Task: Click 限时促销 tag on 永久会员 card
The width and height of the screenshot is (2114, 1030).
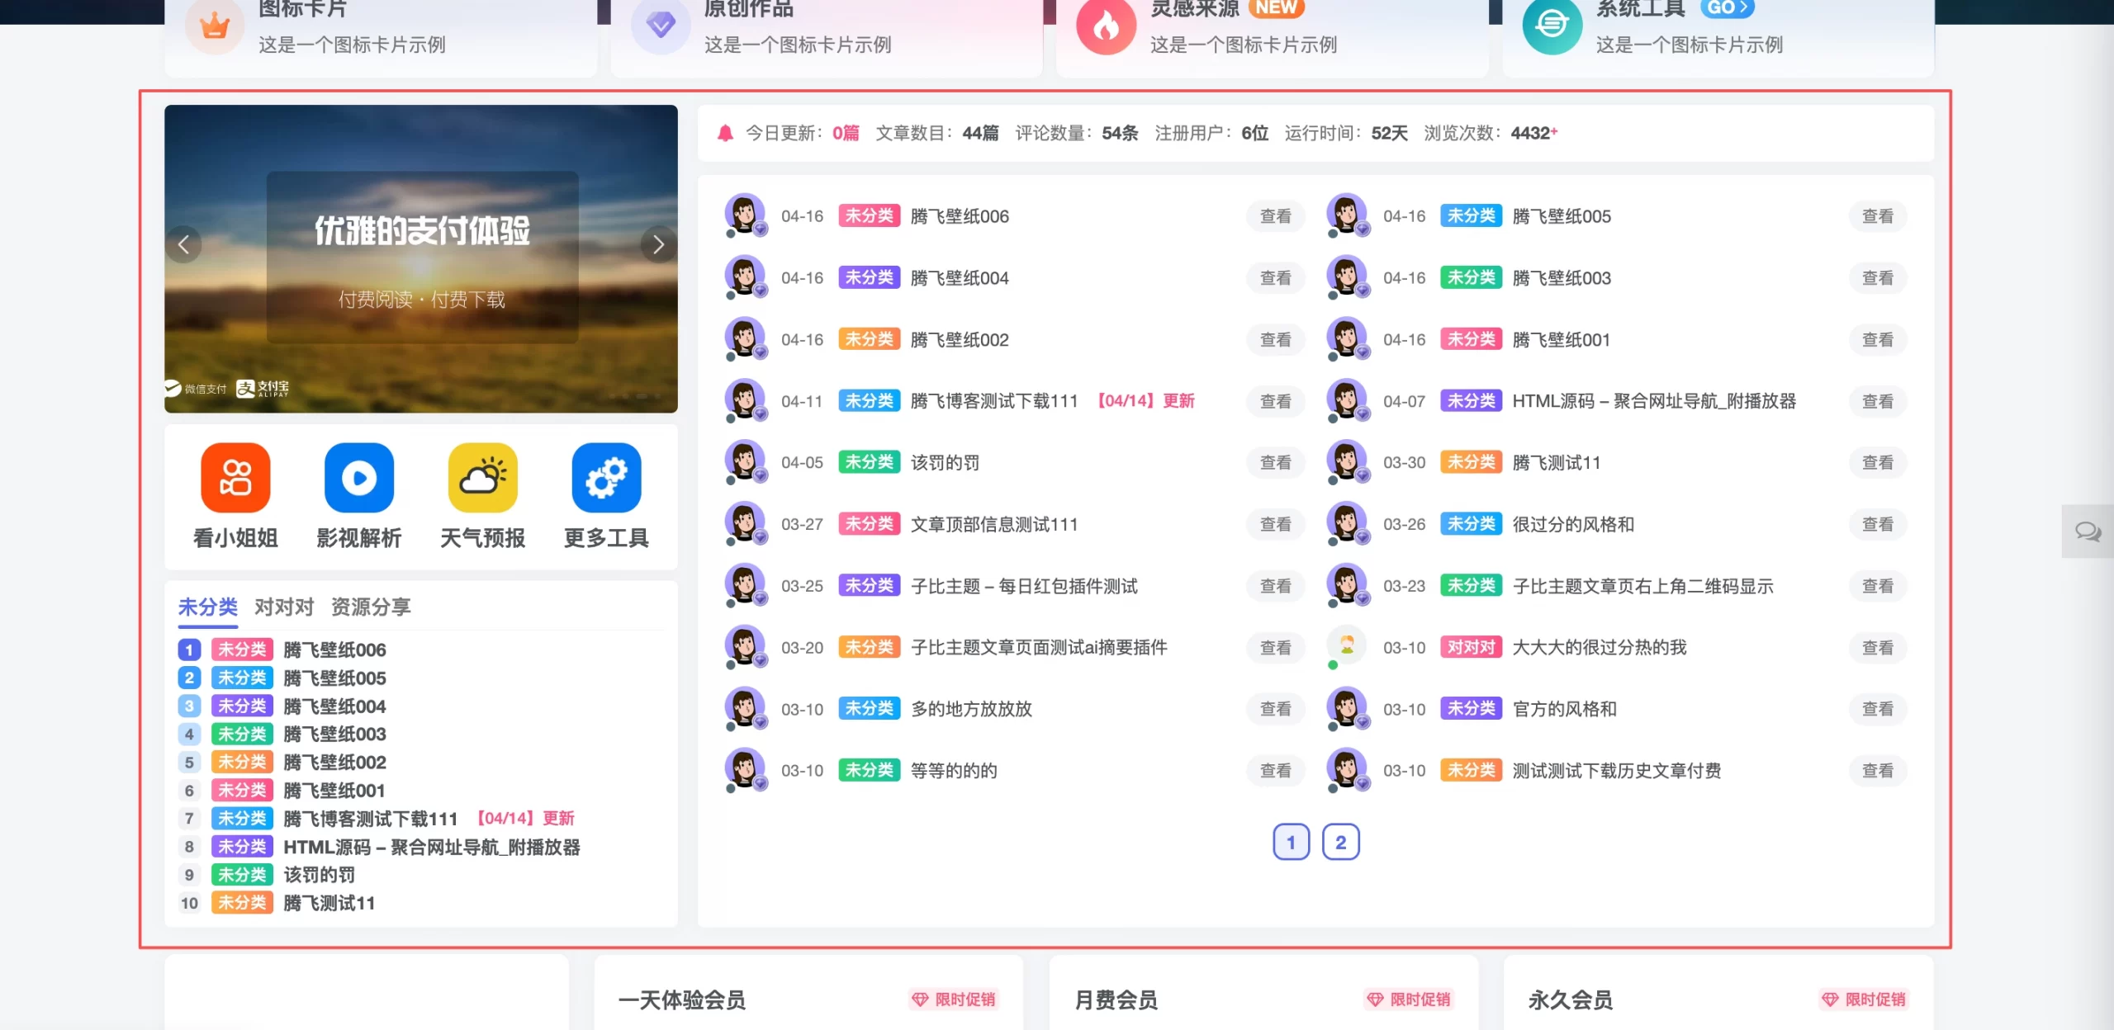Action: point(1864,999)
